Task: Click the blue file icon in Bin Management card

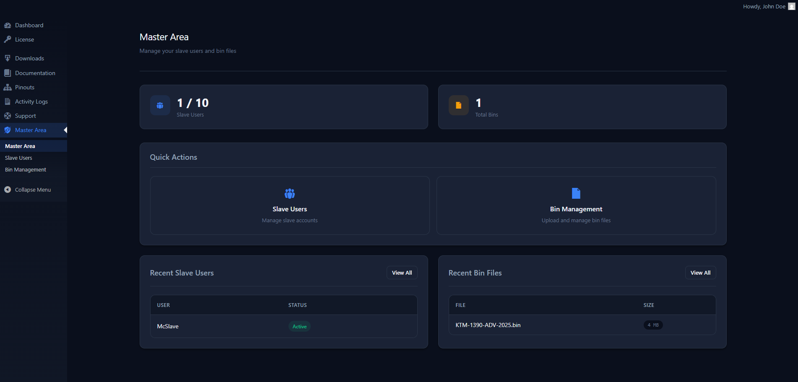Action: point(576,193)
